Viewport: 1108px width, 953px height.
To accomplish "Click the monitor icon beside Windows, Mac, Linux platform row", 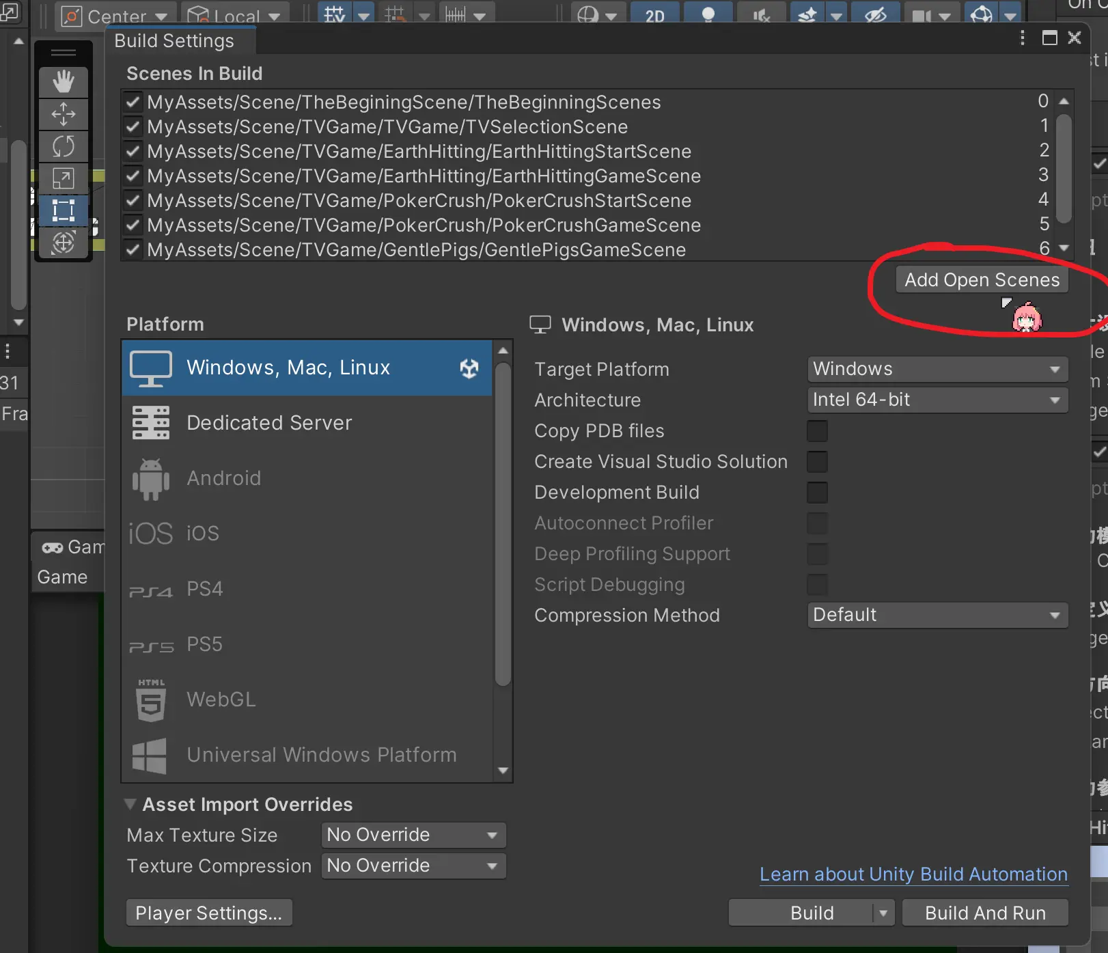I will click(x=151, y=369).
